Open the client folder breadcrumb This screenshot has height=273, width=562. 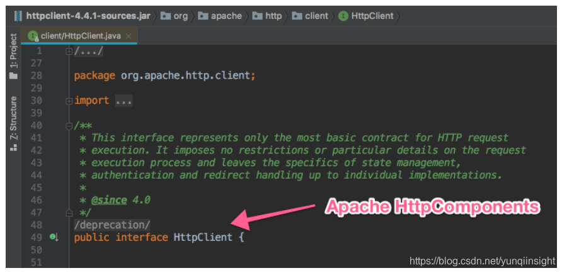(316, 16)
